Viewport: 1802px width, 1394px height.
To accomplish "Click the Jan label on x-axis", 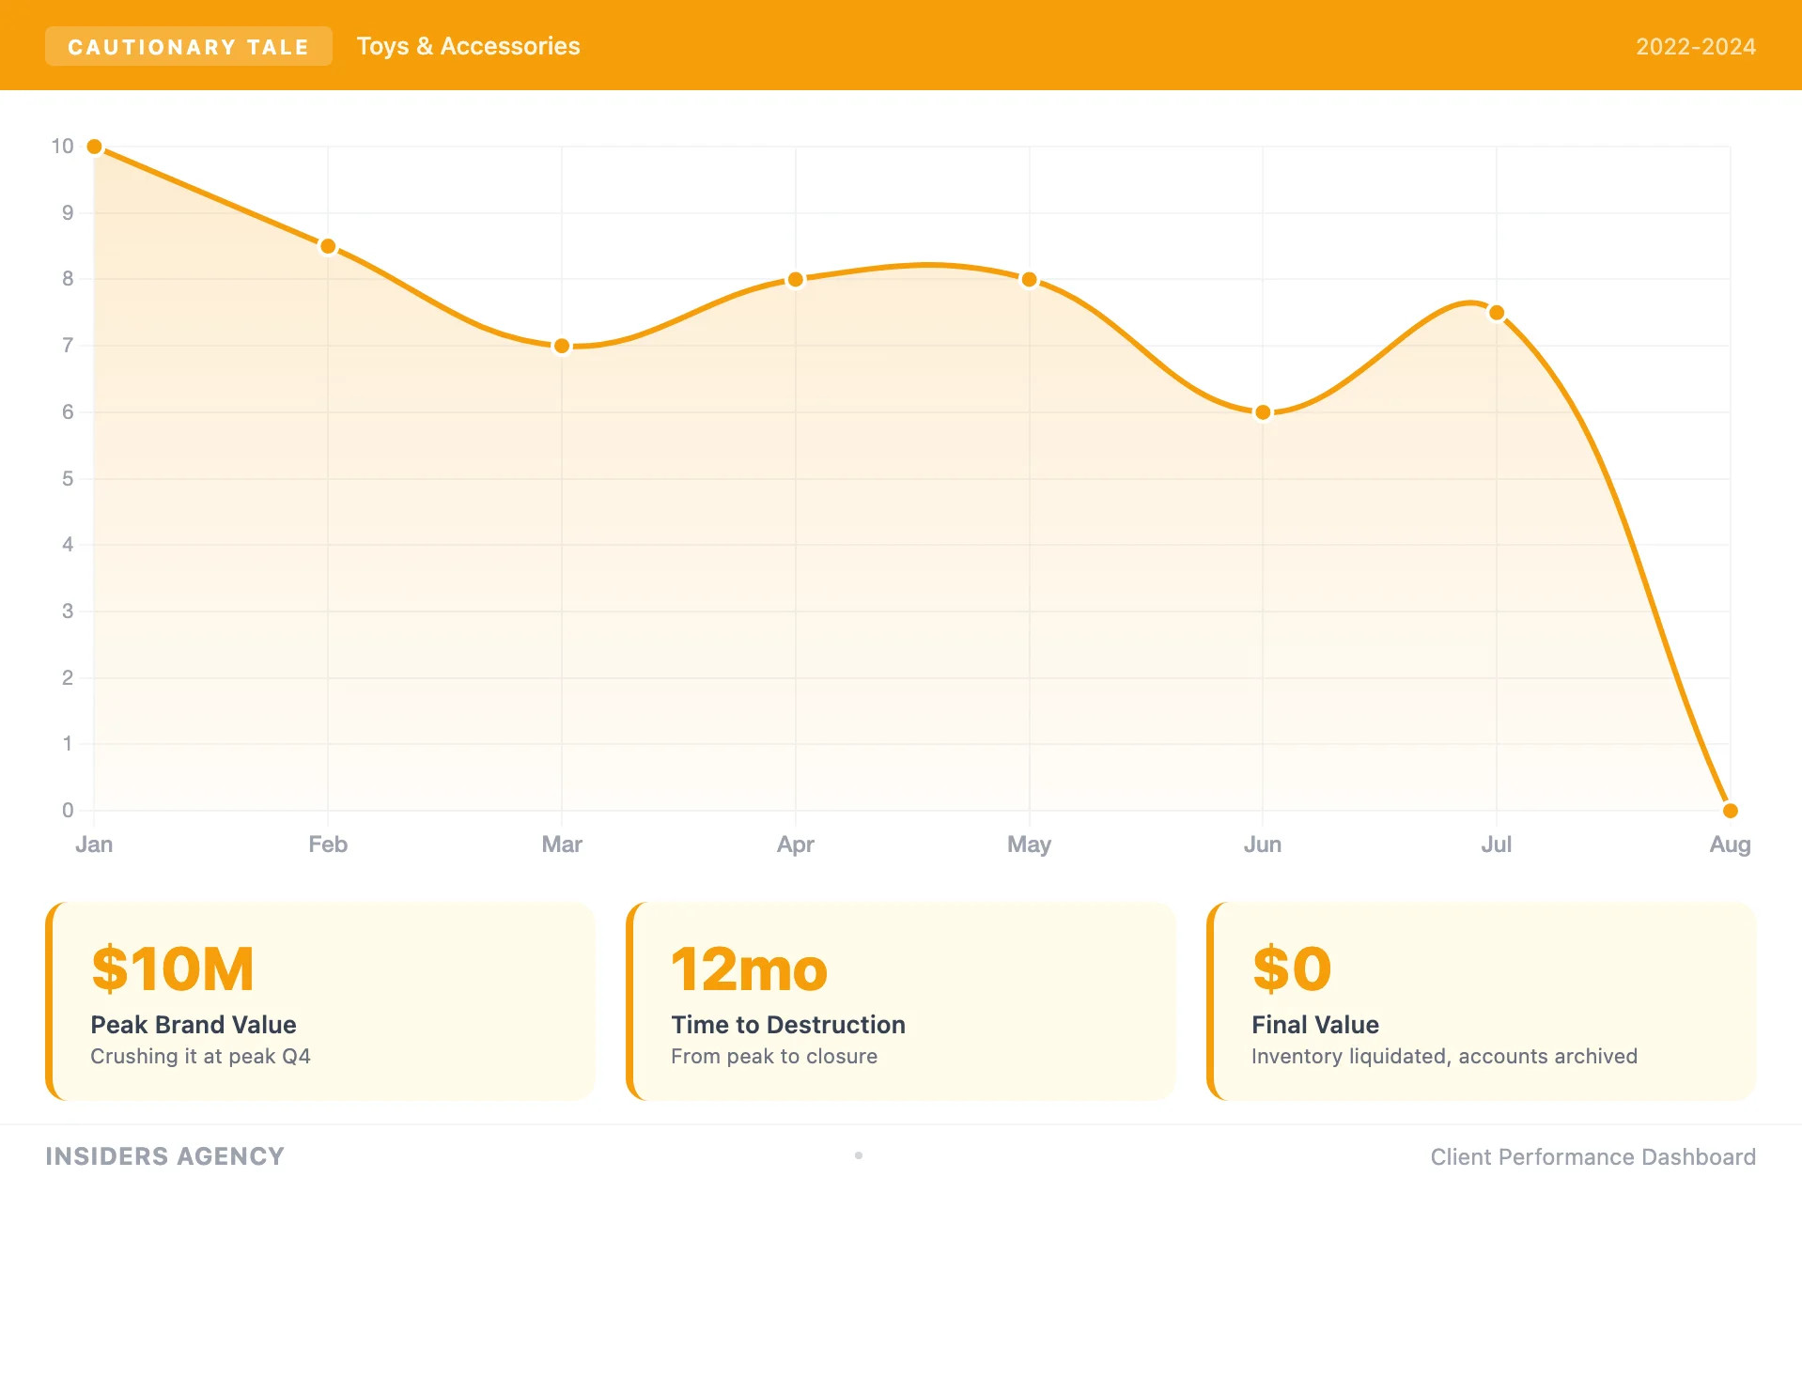I will [x=94, y=844].
